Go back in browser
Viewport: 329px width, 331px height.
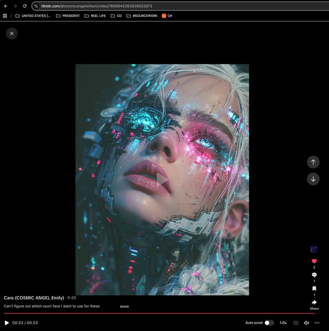(6, 6)
